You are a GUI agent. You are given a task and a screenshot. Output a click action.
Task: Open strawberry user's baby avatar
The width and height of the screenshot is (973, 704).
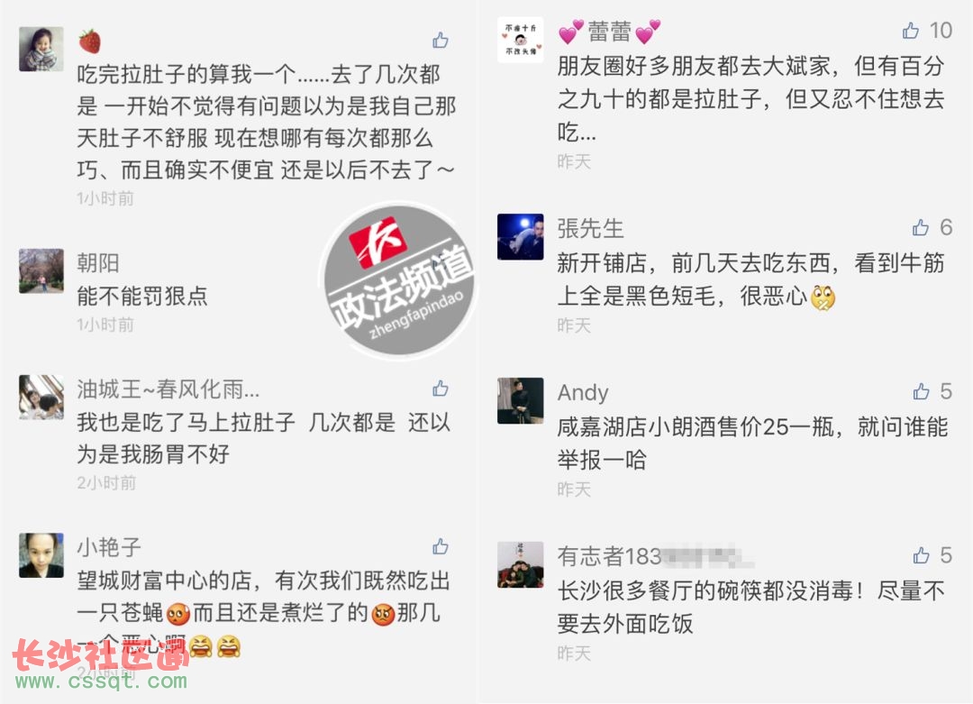(x=41, y=49)
